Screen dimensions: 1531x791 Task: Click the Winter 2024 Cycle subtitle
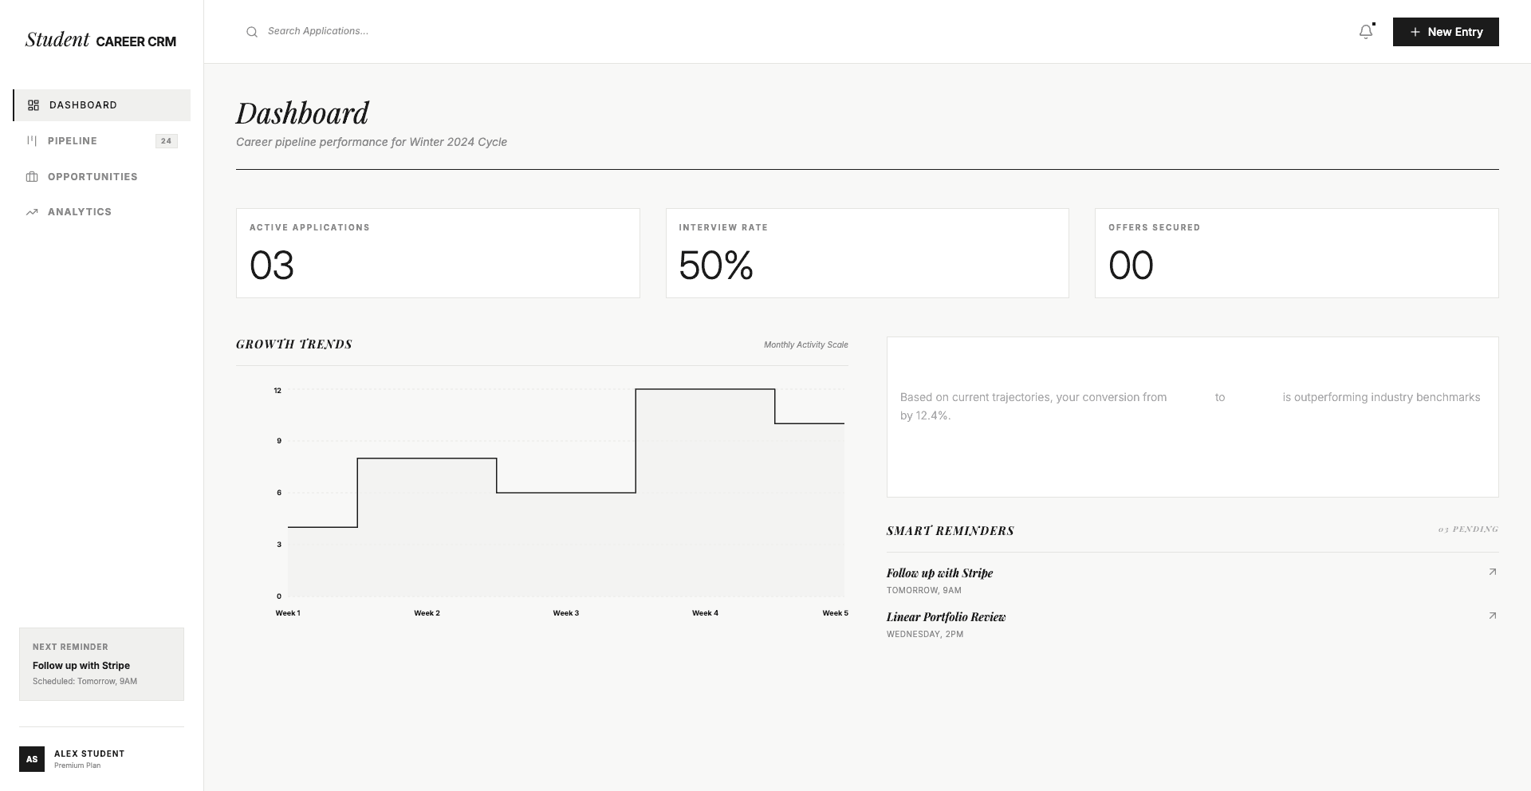click(x=372, y=142)
